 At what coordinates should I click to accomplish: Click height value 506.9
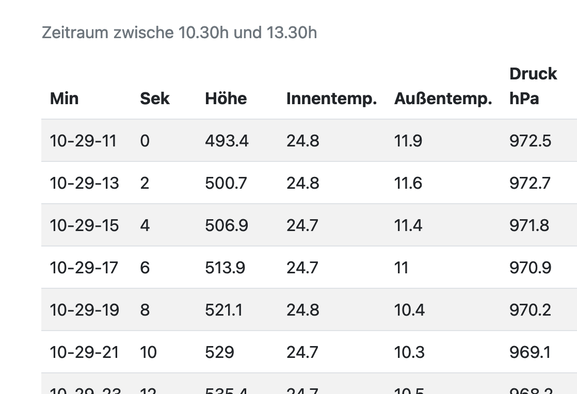(x=226, y=225)
